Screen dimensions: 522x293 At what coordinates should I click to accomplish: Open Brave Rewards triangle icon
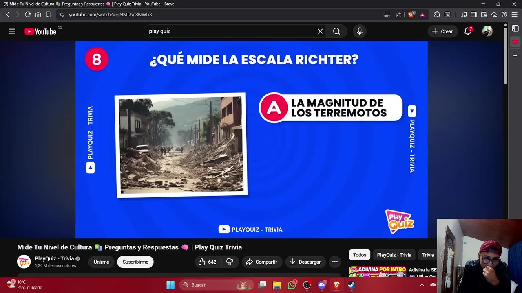pos(422,15)
